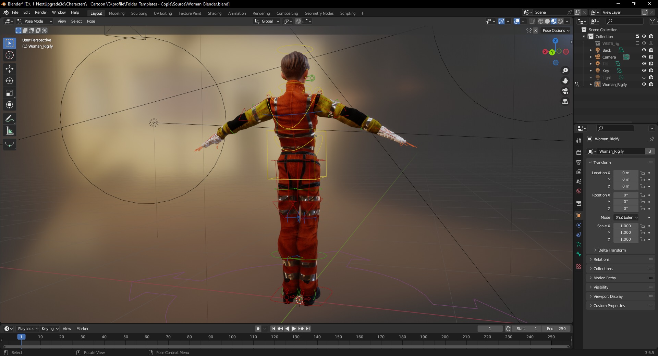Jump to the timeline start frame

point(273,329)
